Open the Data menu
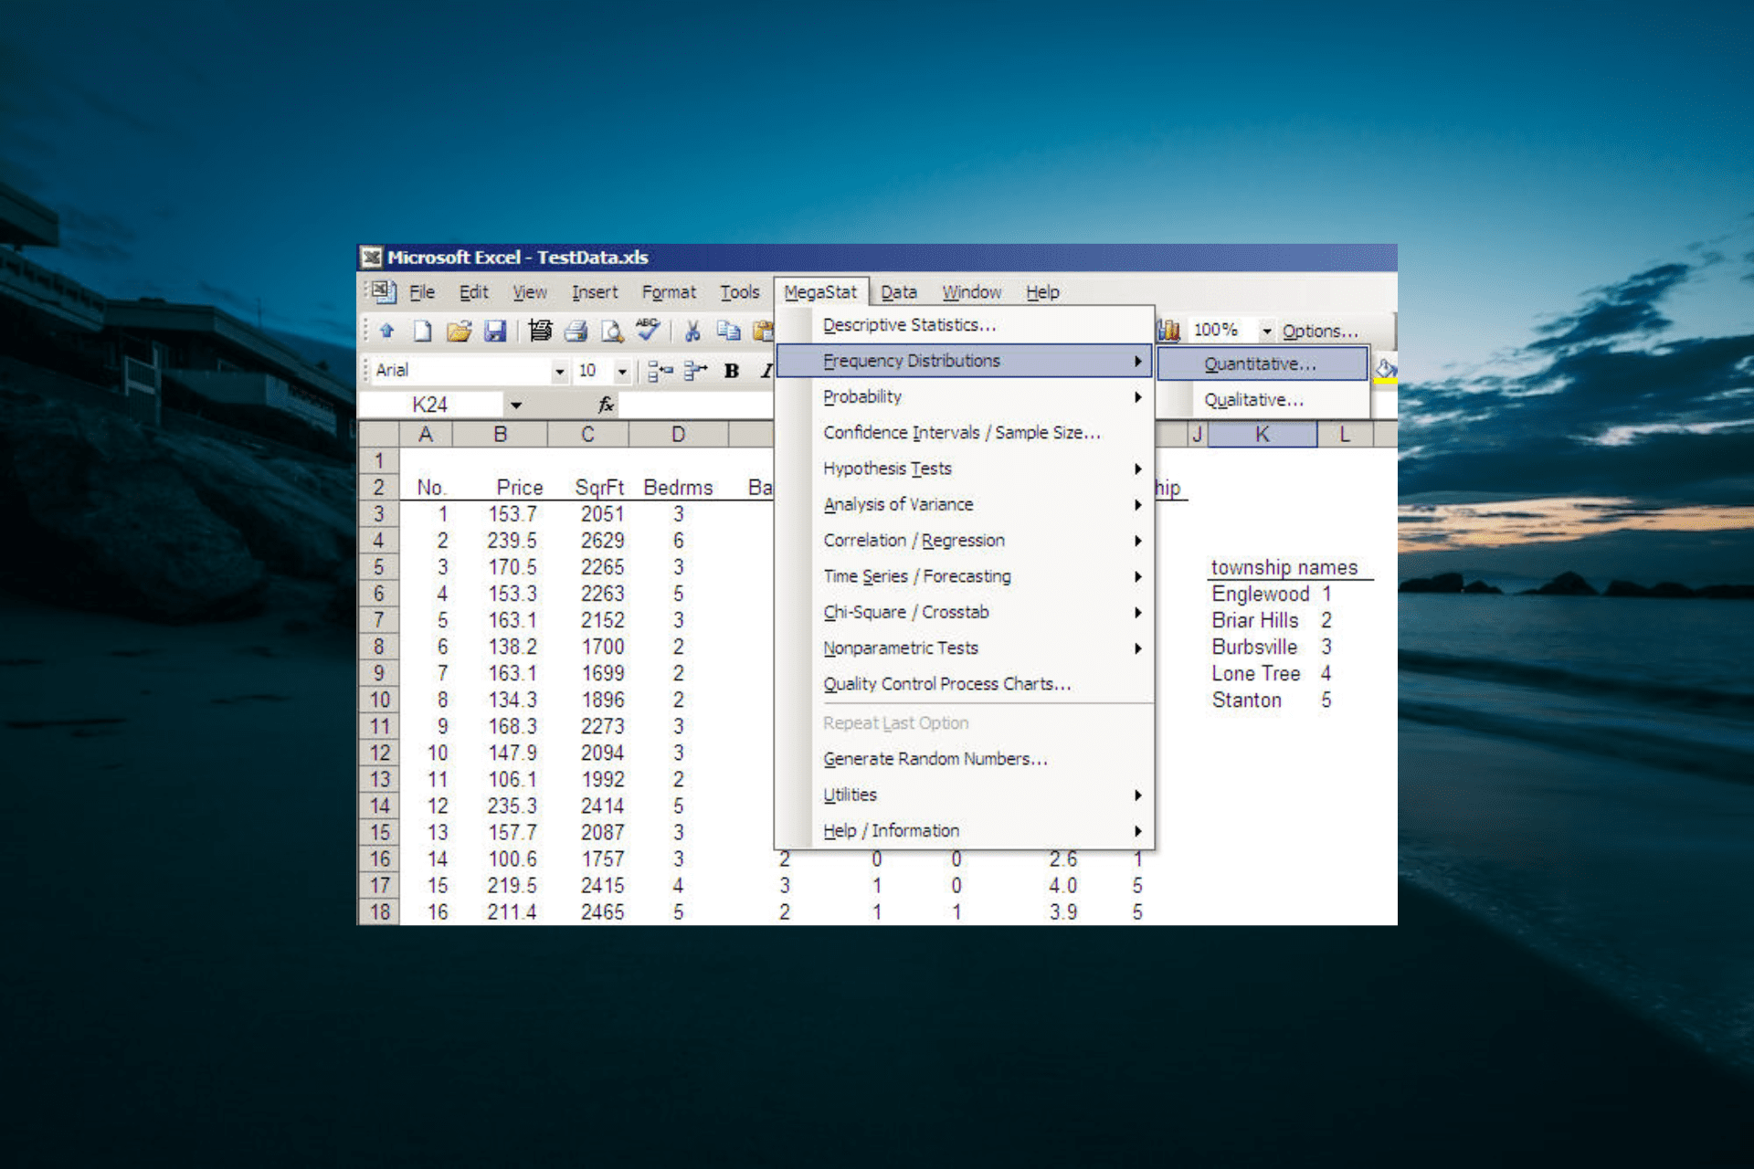1754x1169 pixels. click(899, 292)
